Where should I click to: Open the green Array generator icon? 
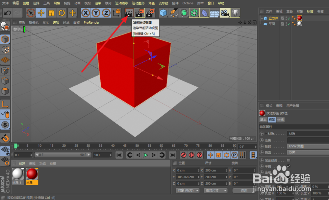point(194,13)
